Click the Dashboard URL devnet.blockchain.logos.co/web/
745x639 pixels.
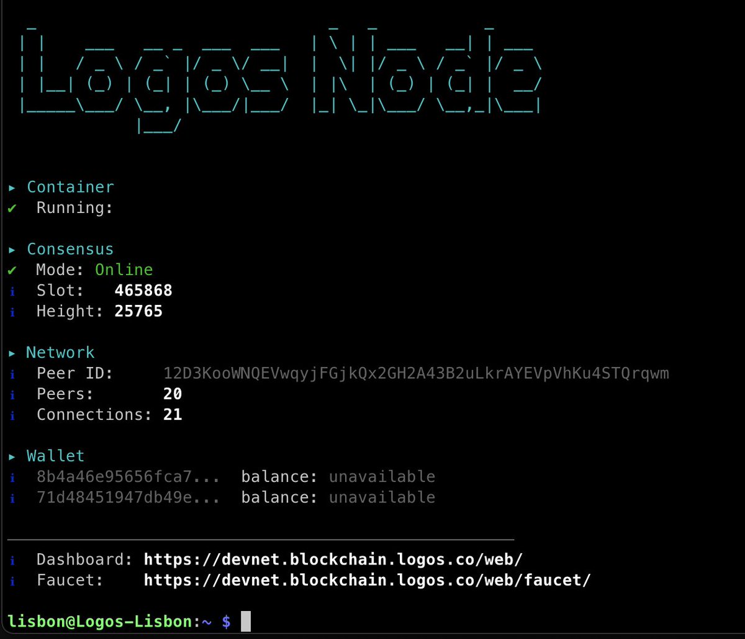click(333, 560)
